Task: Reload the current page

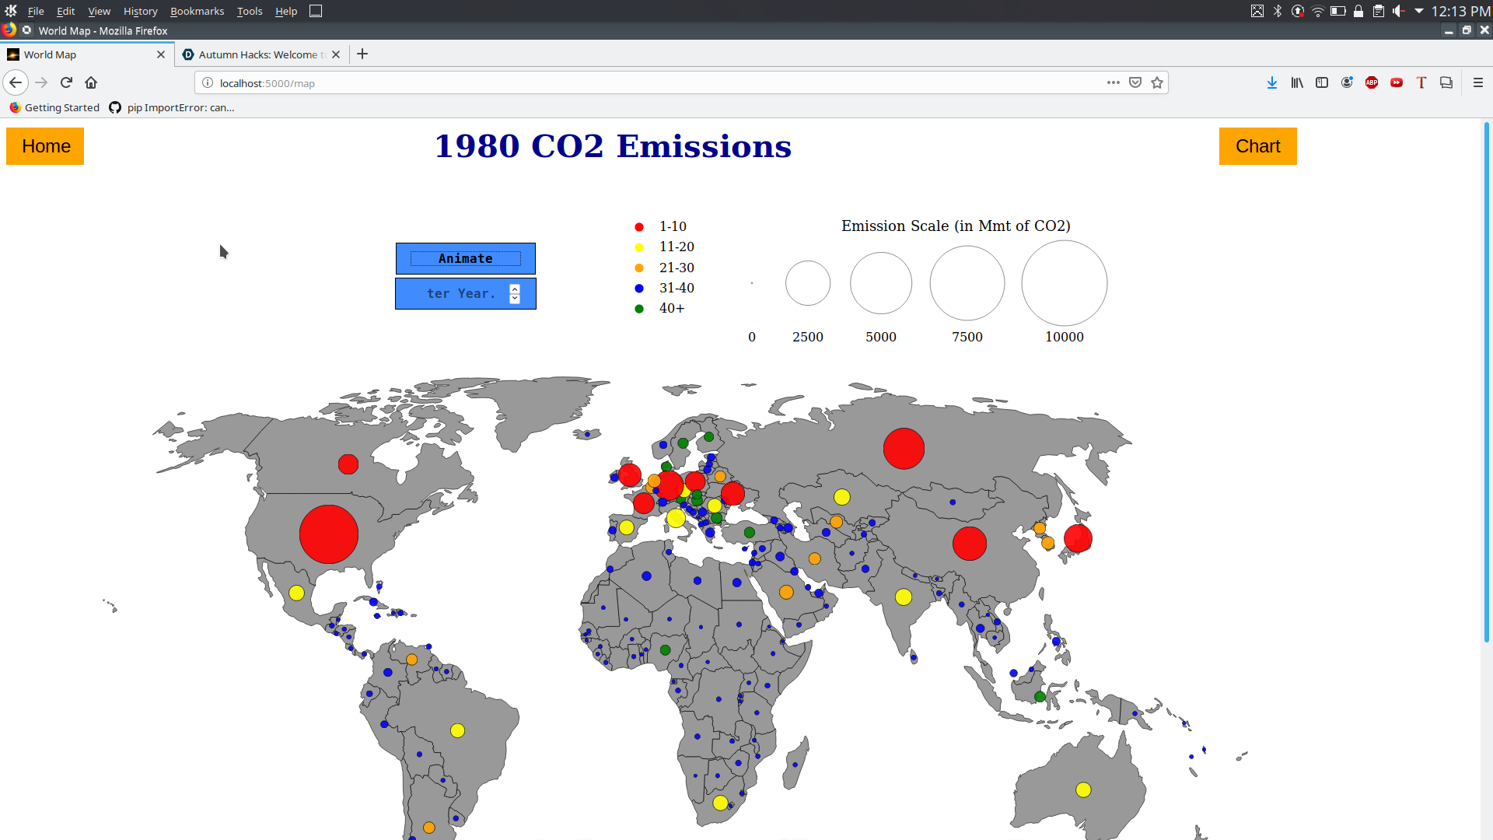Action: 66,82
